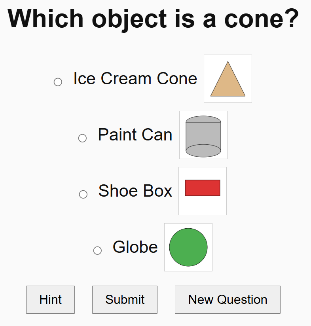Mark the Globe radio button
This screenshot has width=311, height=326.
(97, 250)
